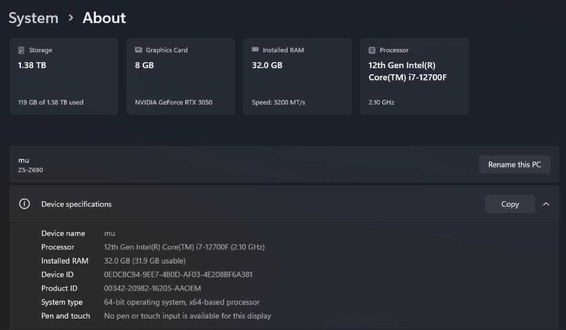
Task: Click the System type value text
Action: [x=182, y=302]
